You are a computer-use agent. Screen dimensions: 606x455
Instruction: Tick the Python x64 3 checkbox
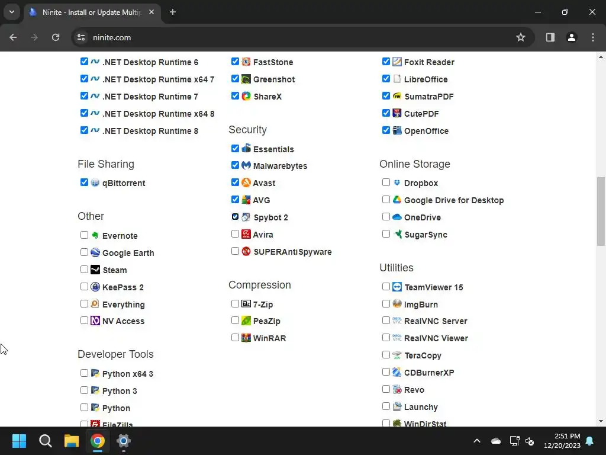tap(84, 373)
